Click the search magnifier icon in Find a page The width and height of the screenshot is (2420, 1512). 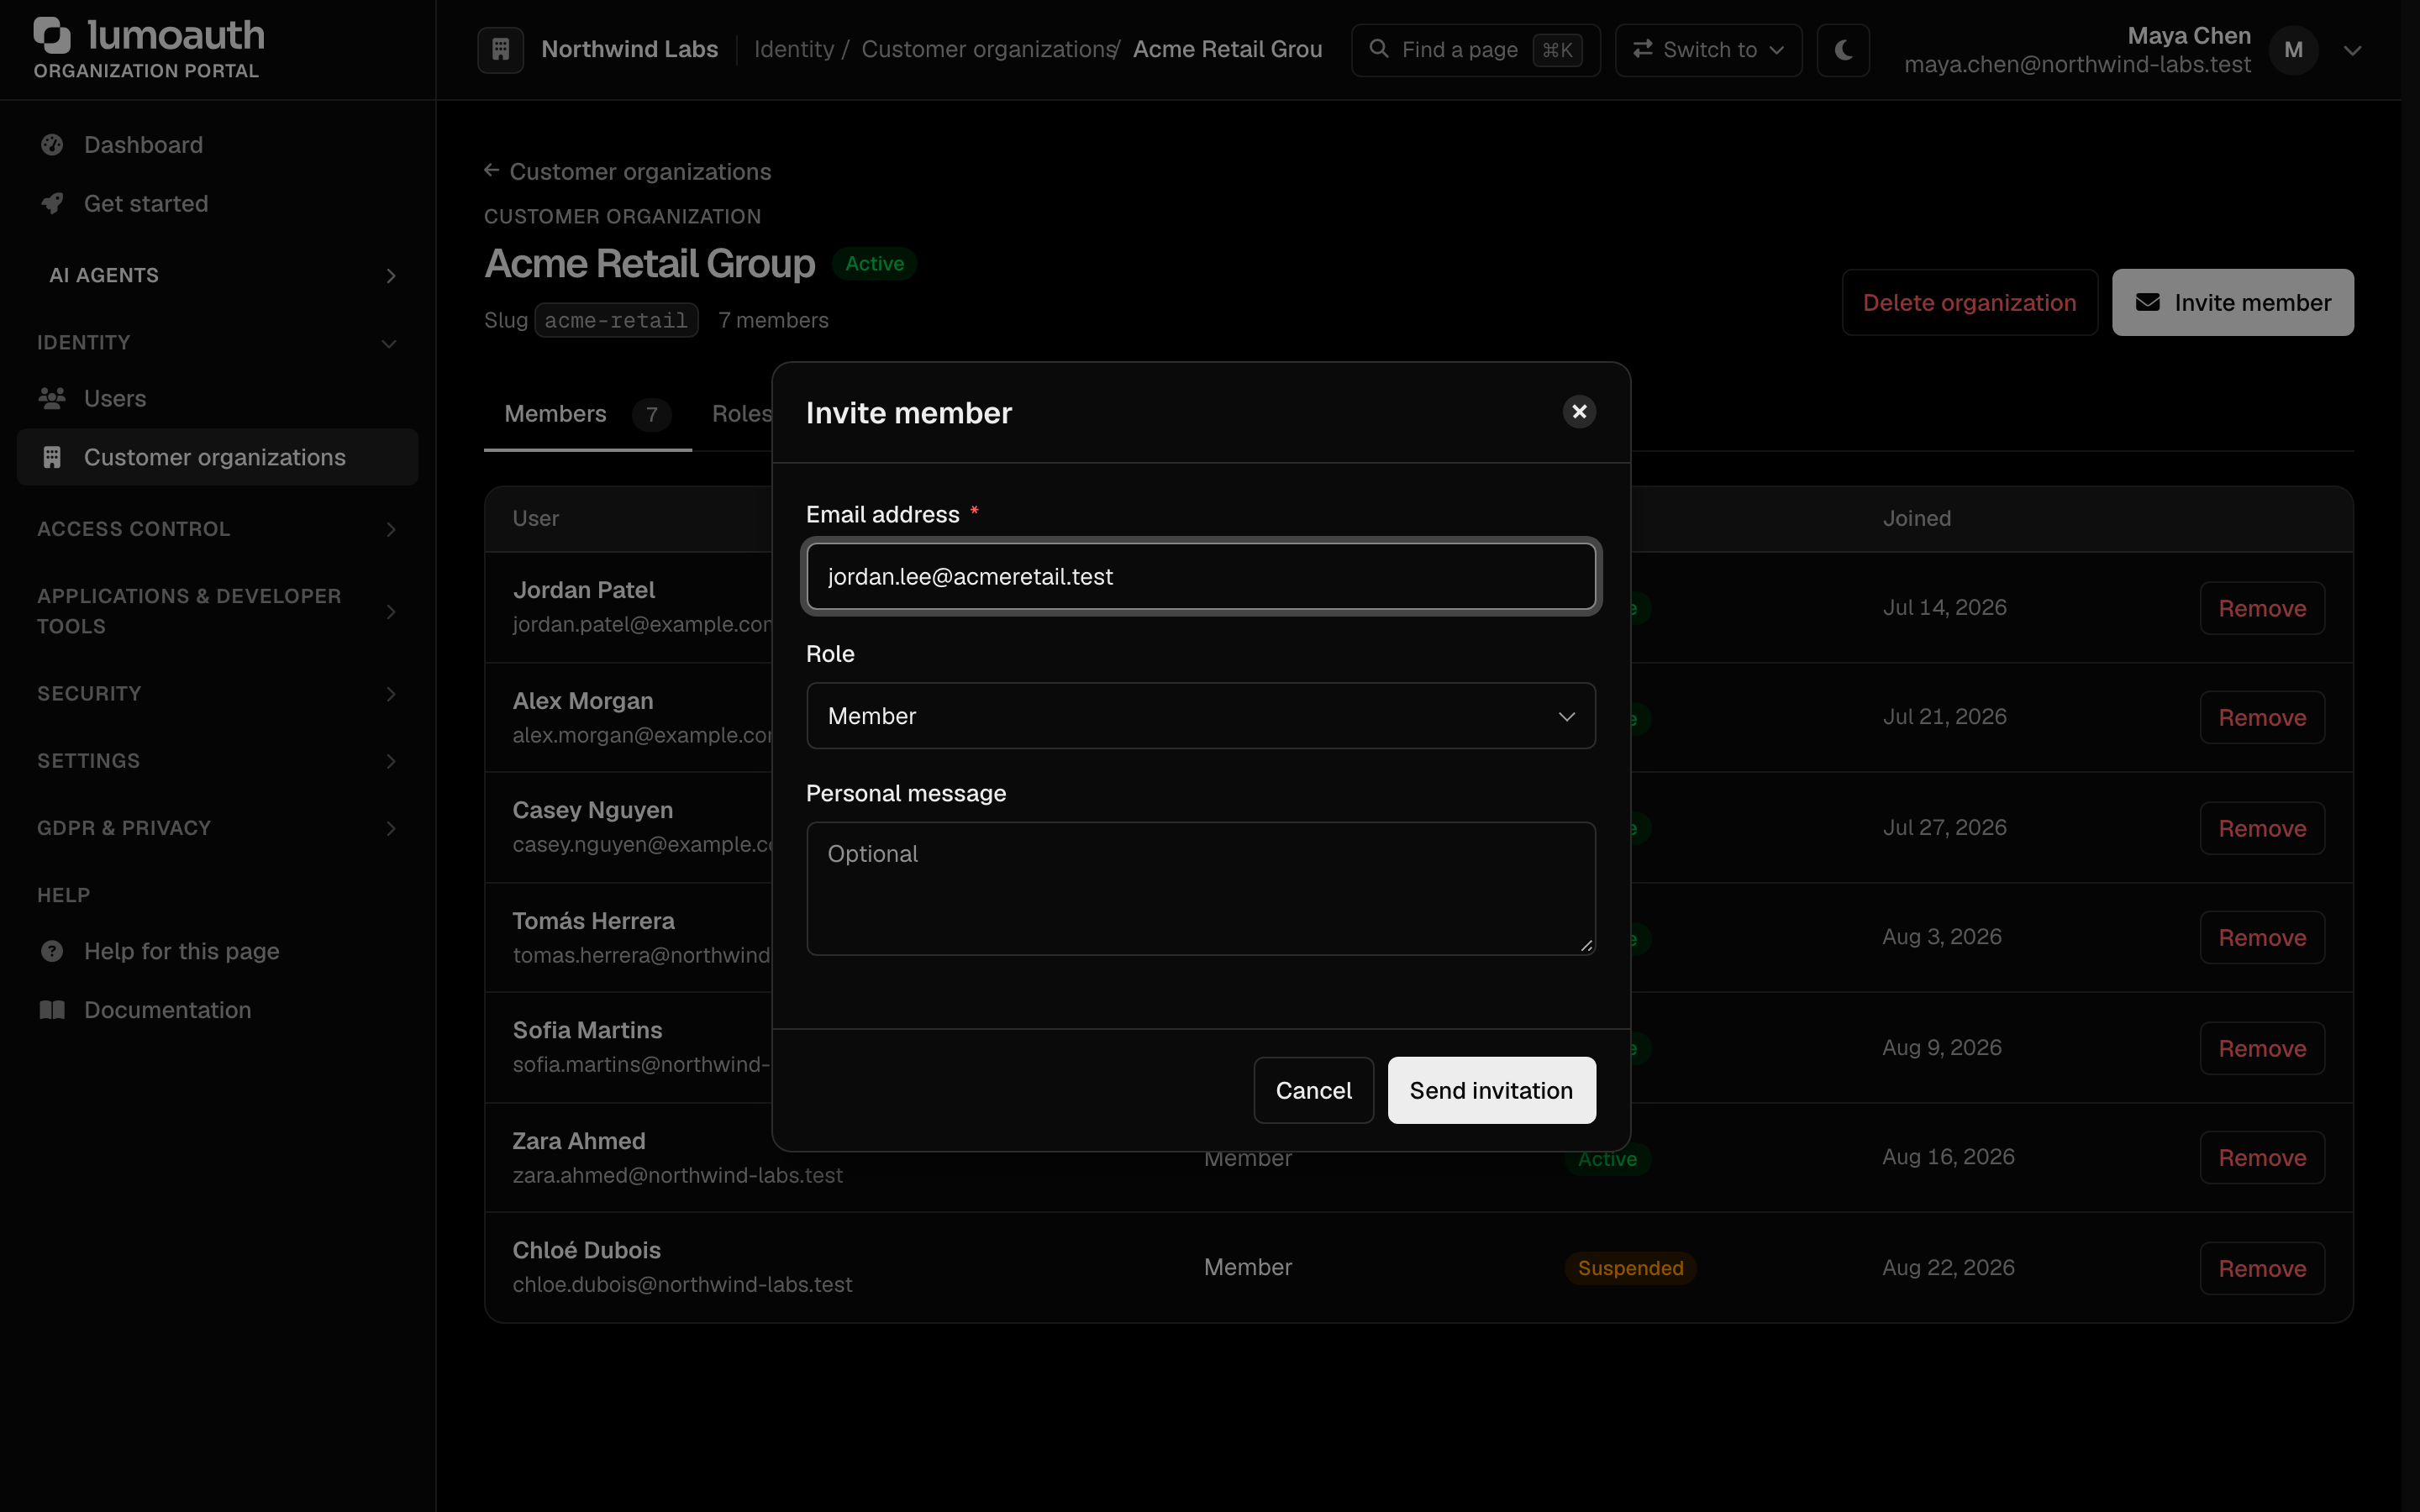coord(1378,49)
